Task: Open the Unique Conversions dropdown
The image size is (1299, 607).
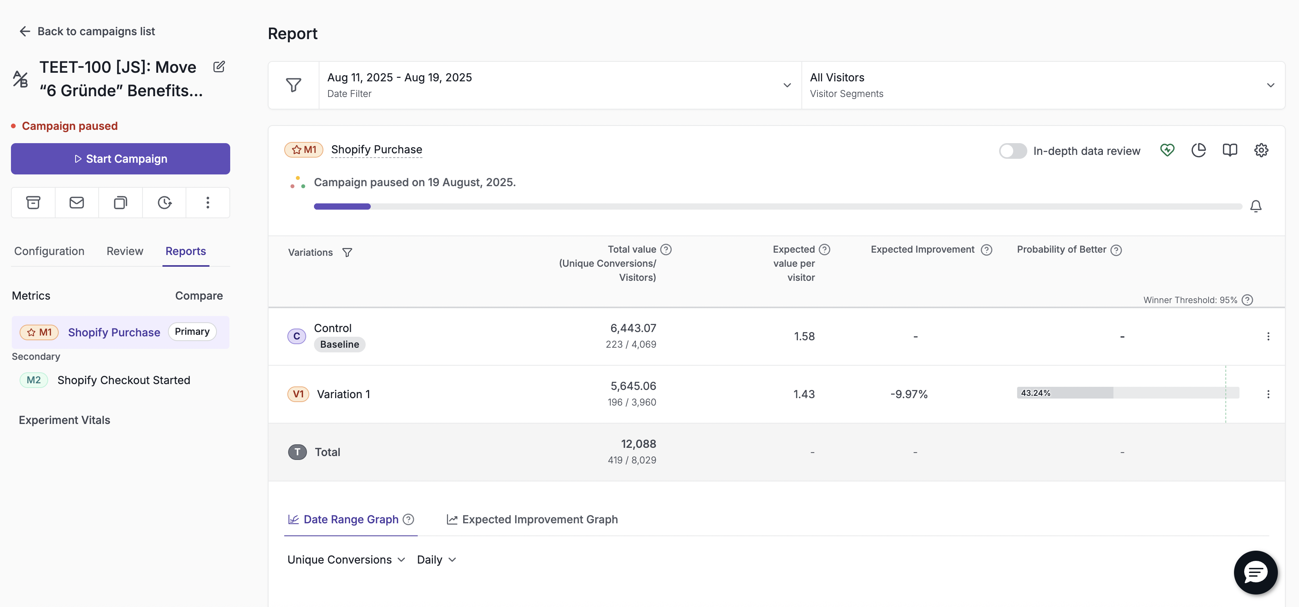Action: [346, 560]
